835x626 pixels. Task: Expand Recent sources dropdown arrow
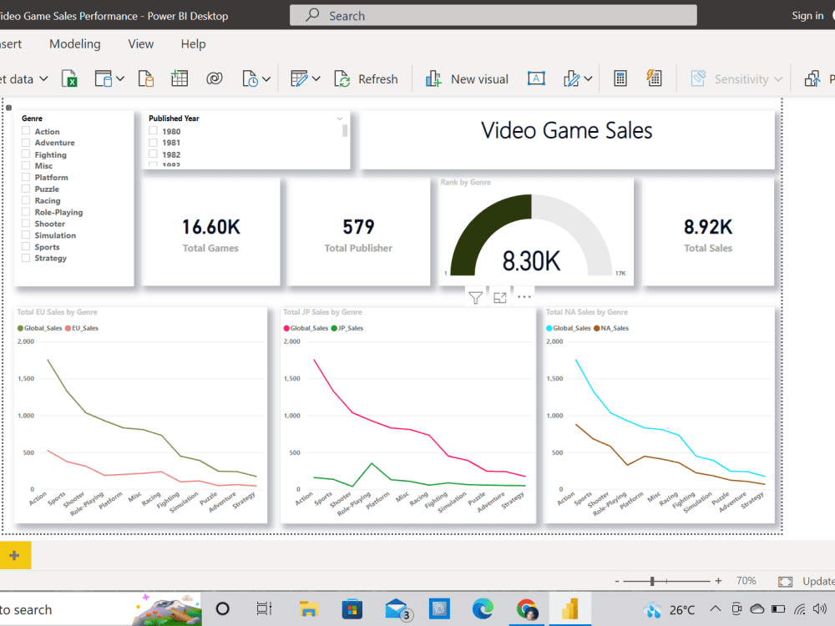[266, 78]
